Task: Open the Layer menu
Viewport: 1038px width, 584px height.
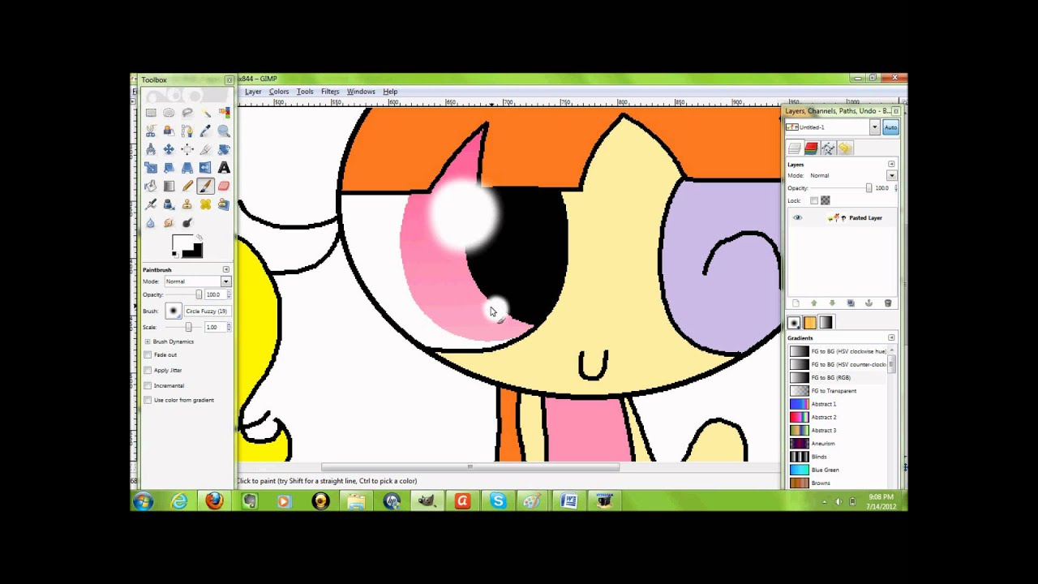Action: coord(253,92)
